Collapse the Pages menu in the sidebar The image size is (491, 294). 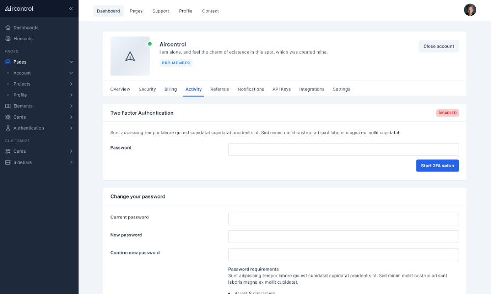[71, 62]
